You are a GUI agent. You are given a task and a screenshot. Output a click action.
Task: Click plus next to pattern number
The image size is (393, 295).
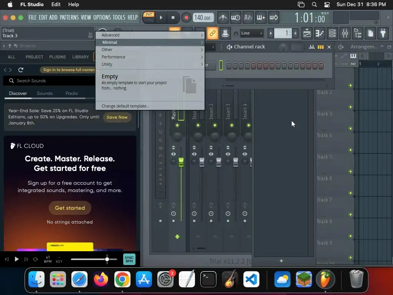tap(295, 33)
